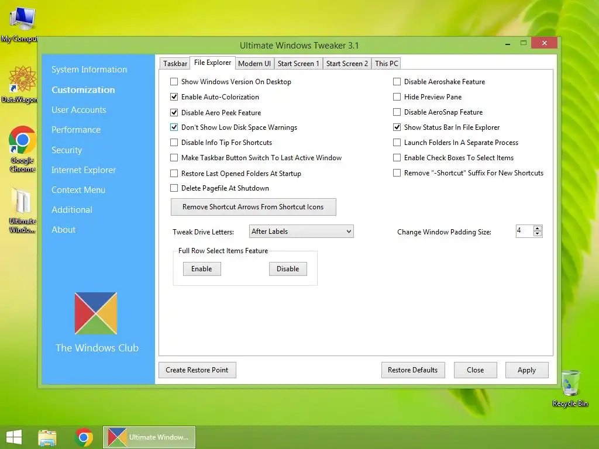Viewport: 599px width, 449px height.
Task: Minimize the Ultimate Windows Tweaker window
Action: pyautogui.click(x=508, y=44)
